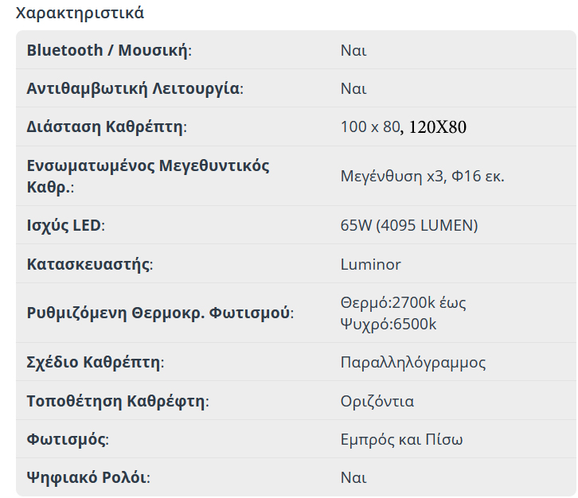Select the Θερμό:2700k έως Ψυχρό:6500k value

(x=403, y=313)
